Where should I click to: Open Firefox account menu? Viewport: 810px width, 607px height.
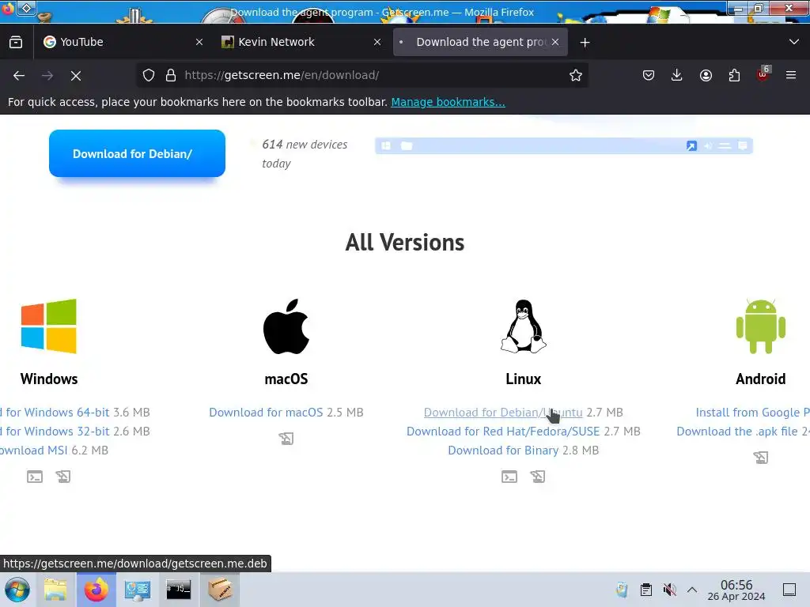coord(706,75)
